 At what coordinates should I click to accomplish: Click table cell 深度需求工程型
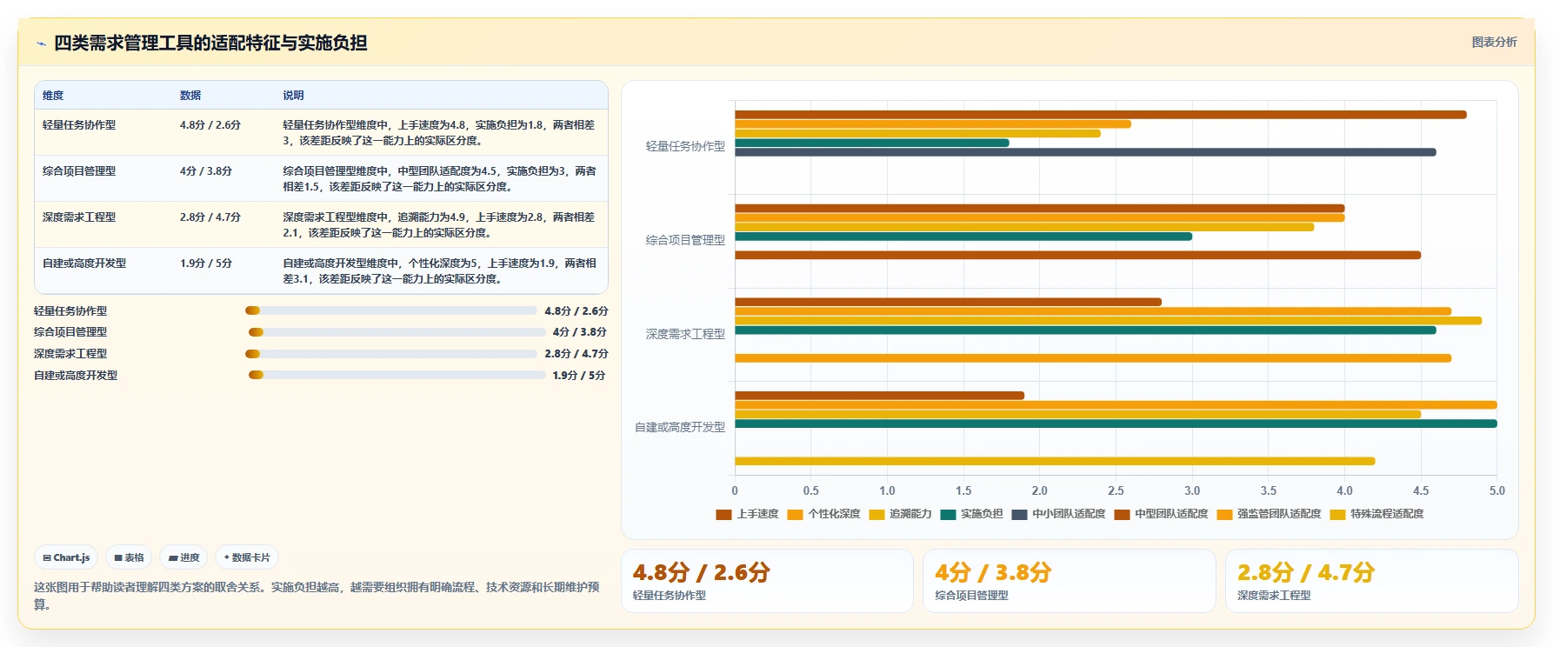pos(79,217)
